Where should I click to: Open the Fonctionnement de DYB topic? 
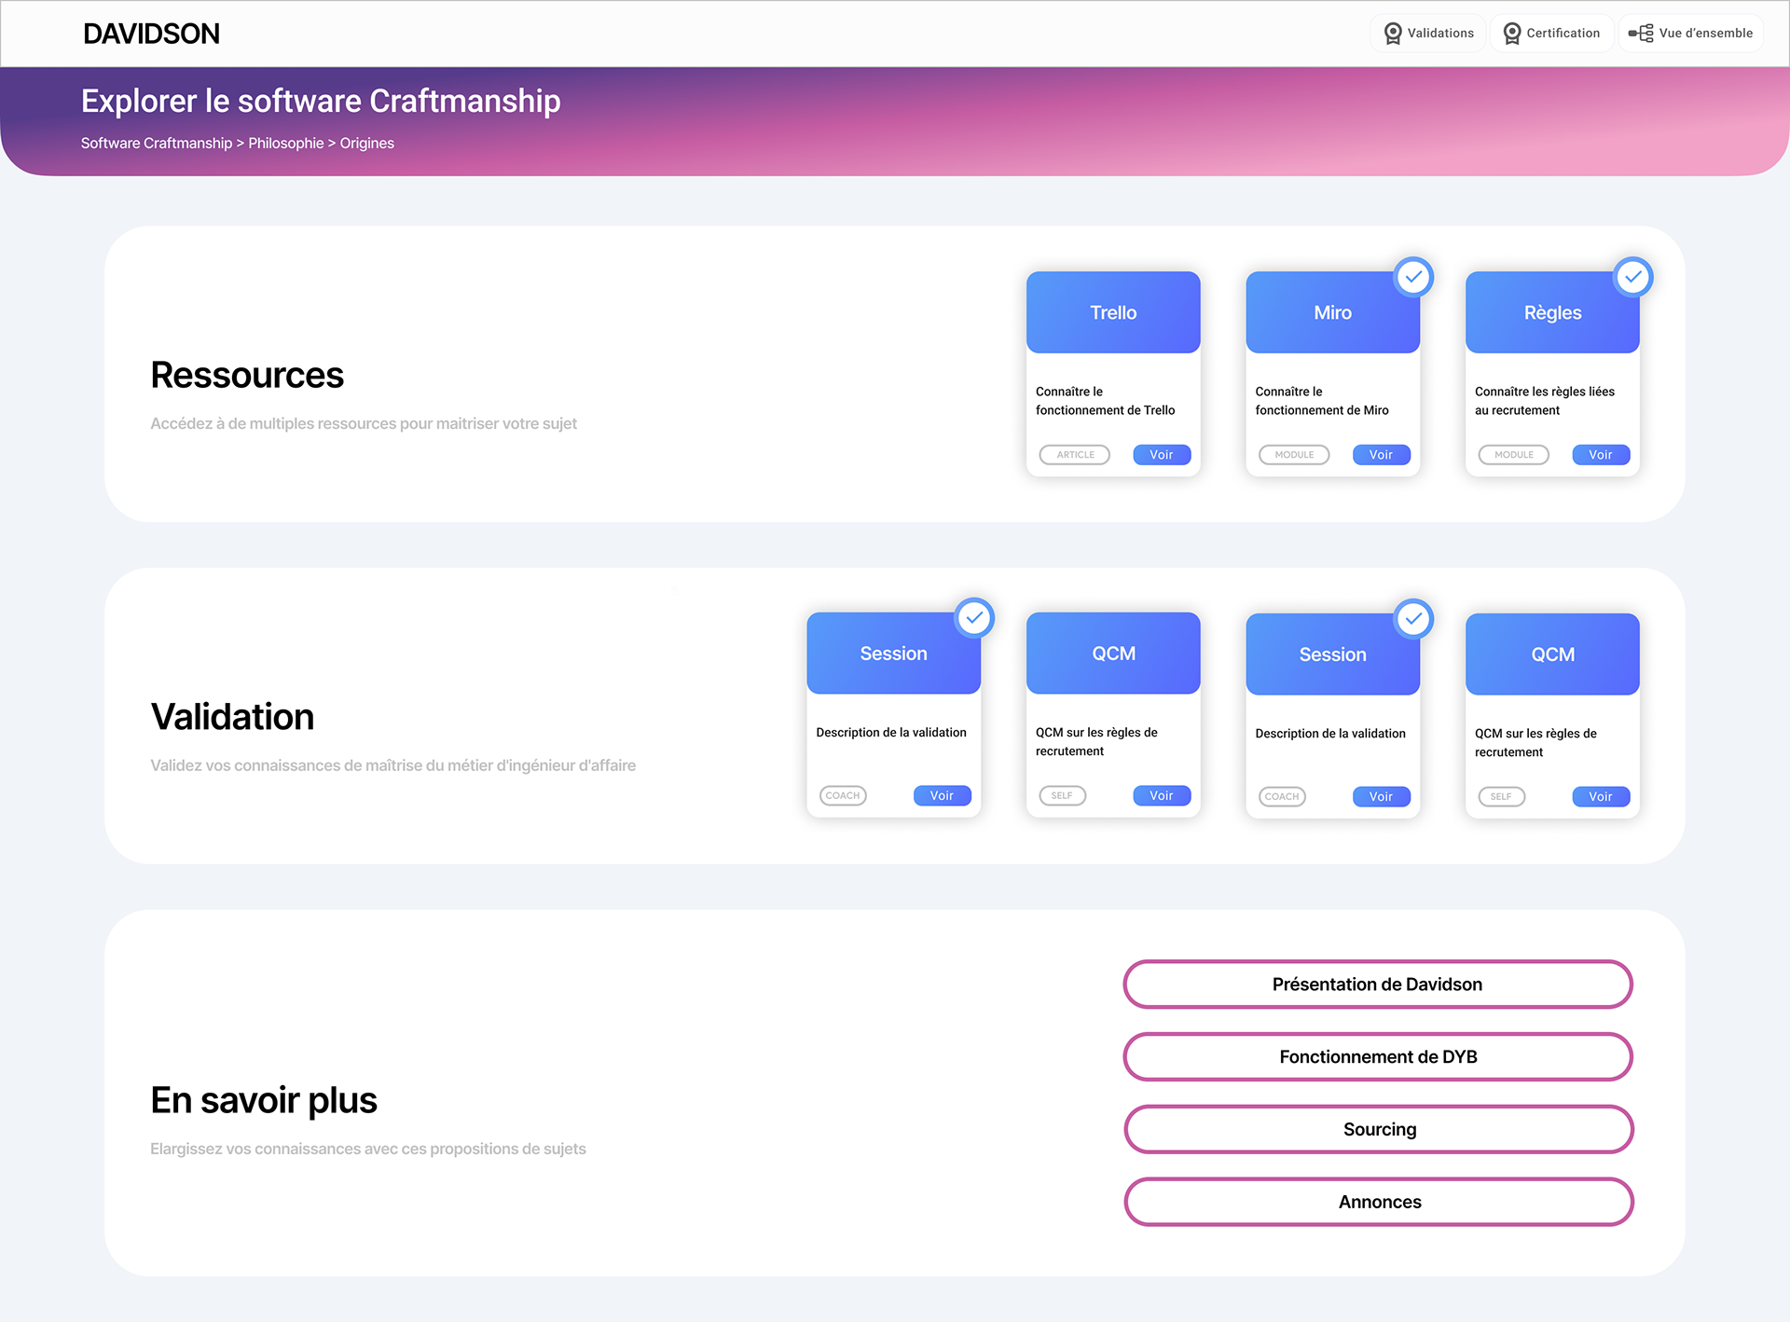tap(1377, 1057)
